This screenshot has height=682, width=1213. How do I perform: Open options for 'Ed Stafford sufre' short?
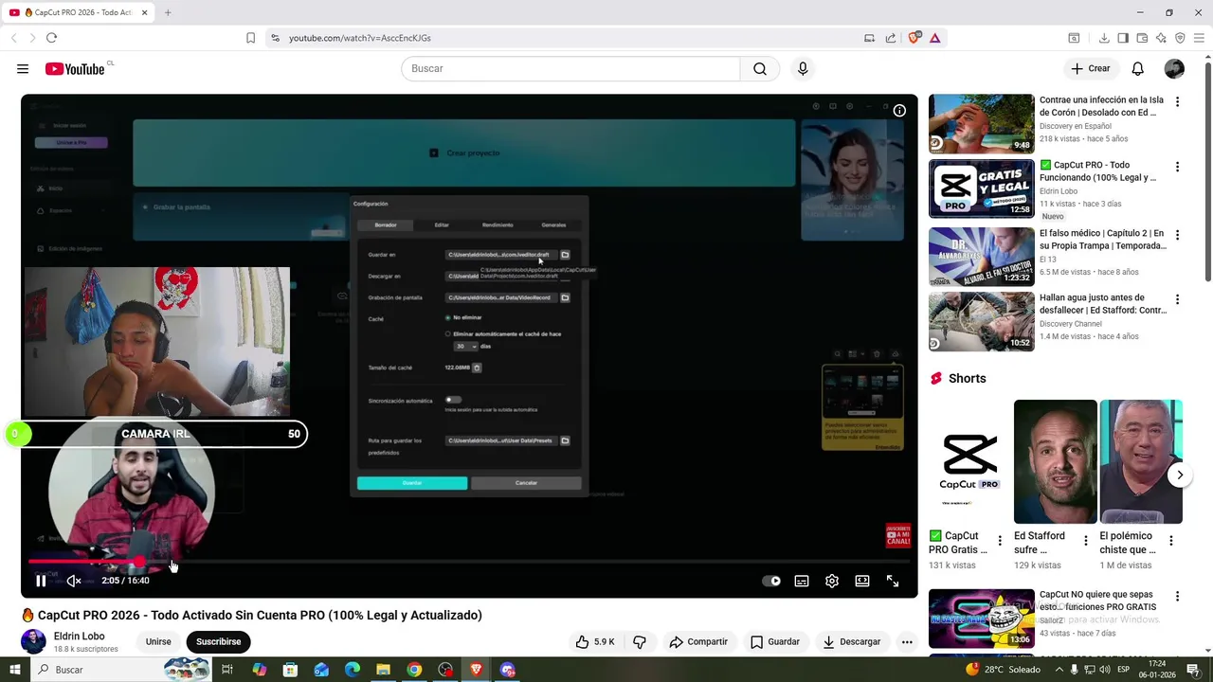click(1085, 541)
